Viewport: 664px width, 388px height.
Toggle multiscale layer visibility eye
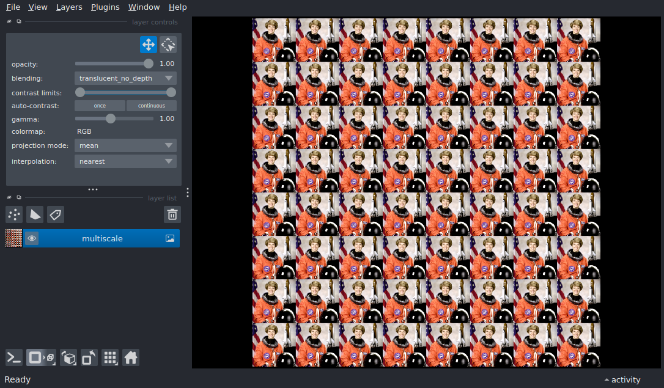pyautogui.click(x=32, y=238)
